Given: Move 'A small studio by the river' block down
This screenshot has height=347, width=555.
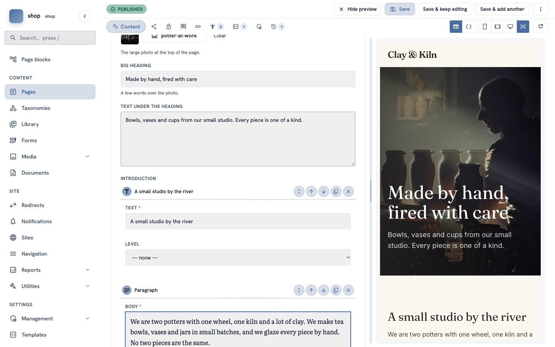Looking at the screenshot, I should coord(324,192).
